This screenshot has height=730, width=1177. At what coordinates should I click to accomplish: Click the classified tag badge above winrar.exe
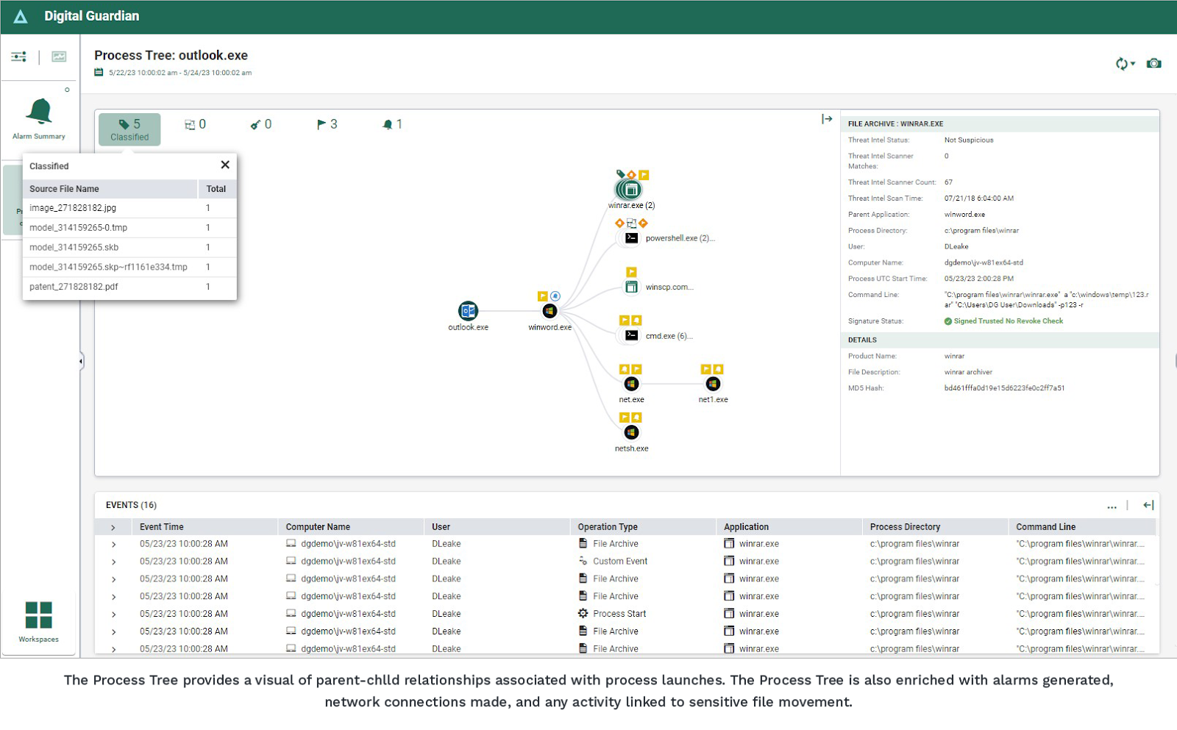point(620,174)
